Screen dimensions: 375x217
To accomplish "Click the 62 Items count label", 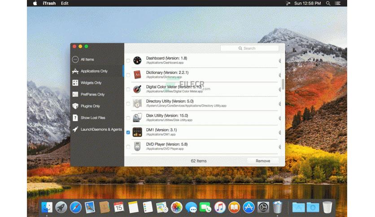I will tap(199, 161).
